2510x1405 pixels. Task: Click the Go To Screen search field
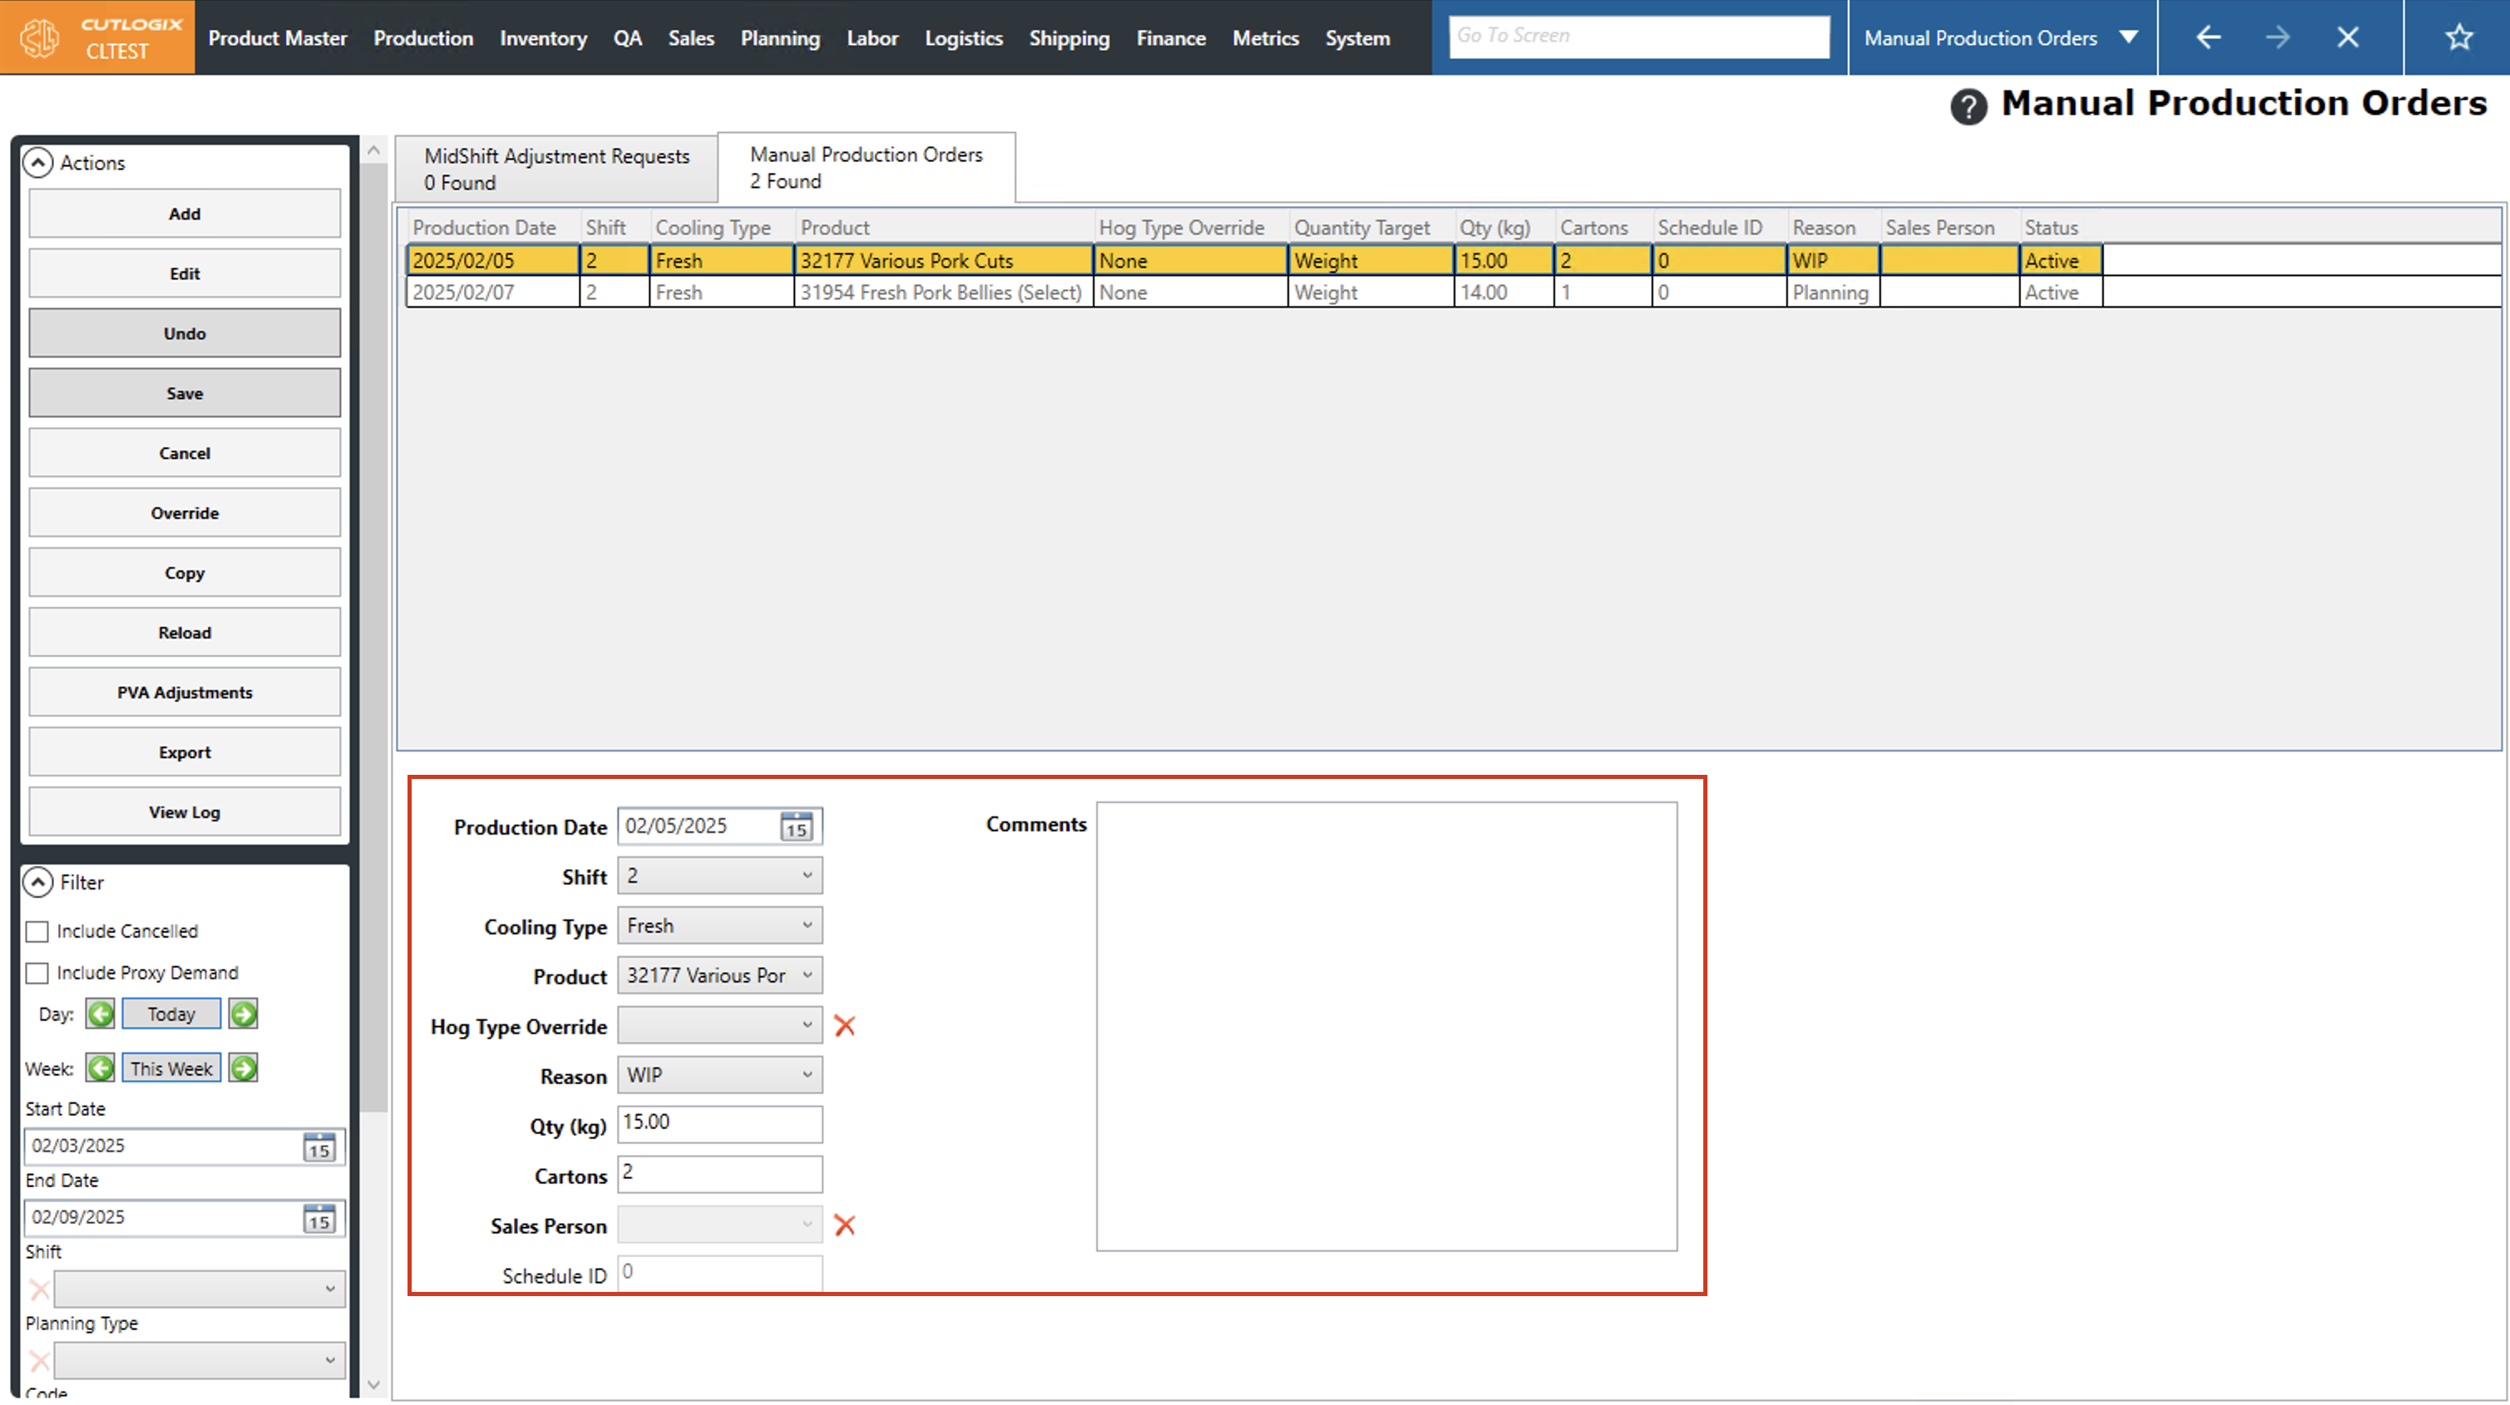coord(1638,36)
